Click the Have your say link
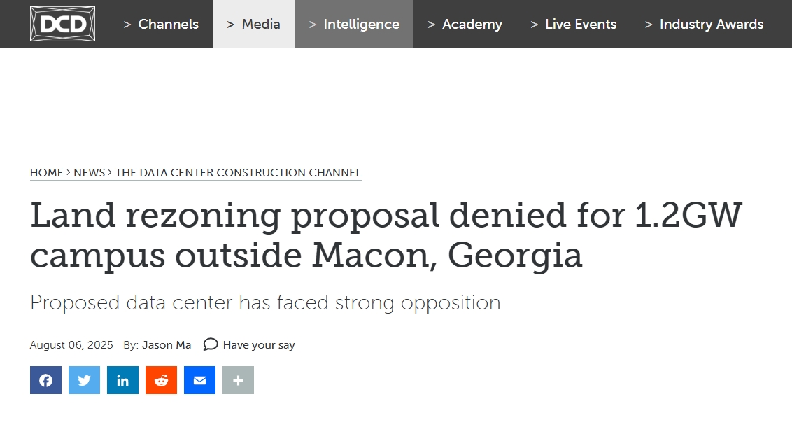This screenshot has width=792, height=432. pyautogui.click(x=259, y=345)
